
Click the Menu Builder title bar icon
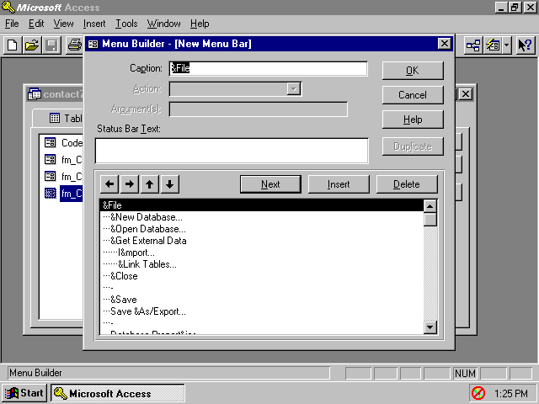coord(93,44)
